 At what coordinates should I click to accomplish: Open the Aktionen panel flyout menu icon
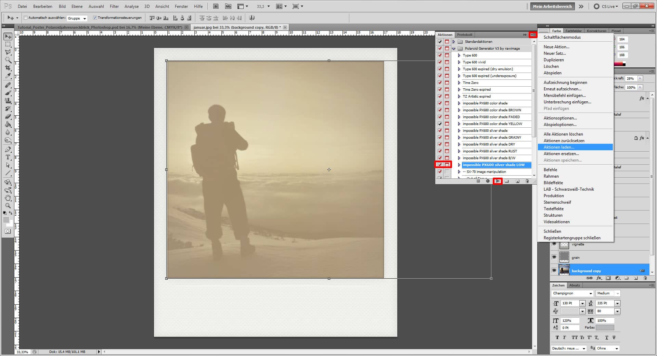tap(533, 35)
